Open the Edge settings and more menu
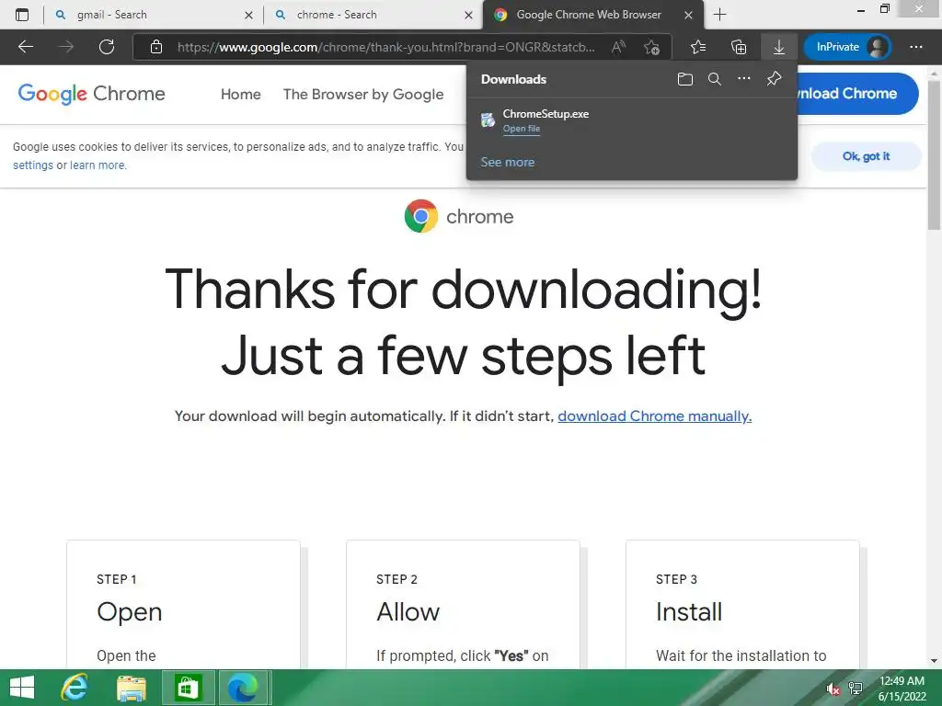The image size is (942, 706). [x=915, y=47]
